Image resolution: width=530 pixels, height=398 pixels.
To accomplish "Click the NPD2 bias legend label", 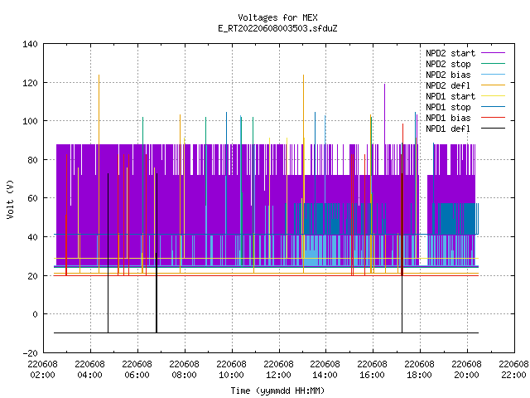I will tap(448, 75).
